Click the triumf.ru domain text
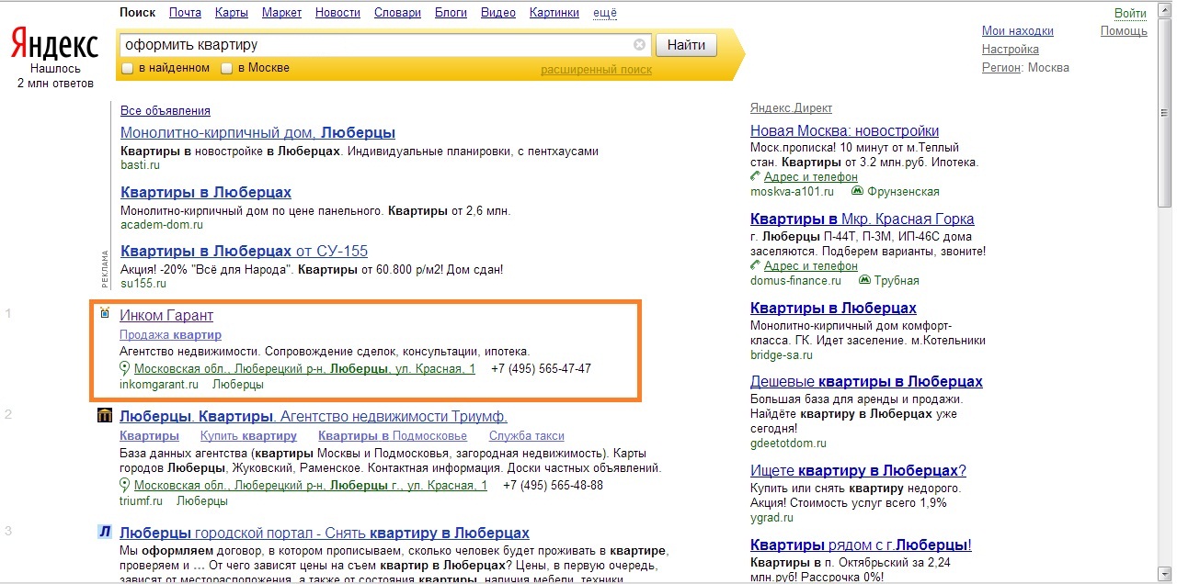Viewport: 1177px width, 584px height. [141, 501]
